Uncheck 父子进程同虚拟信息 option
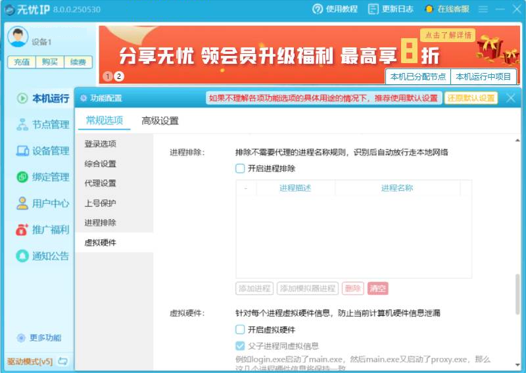 (x=240, y=346)
